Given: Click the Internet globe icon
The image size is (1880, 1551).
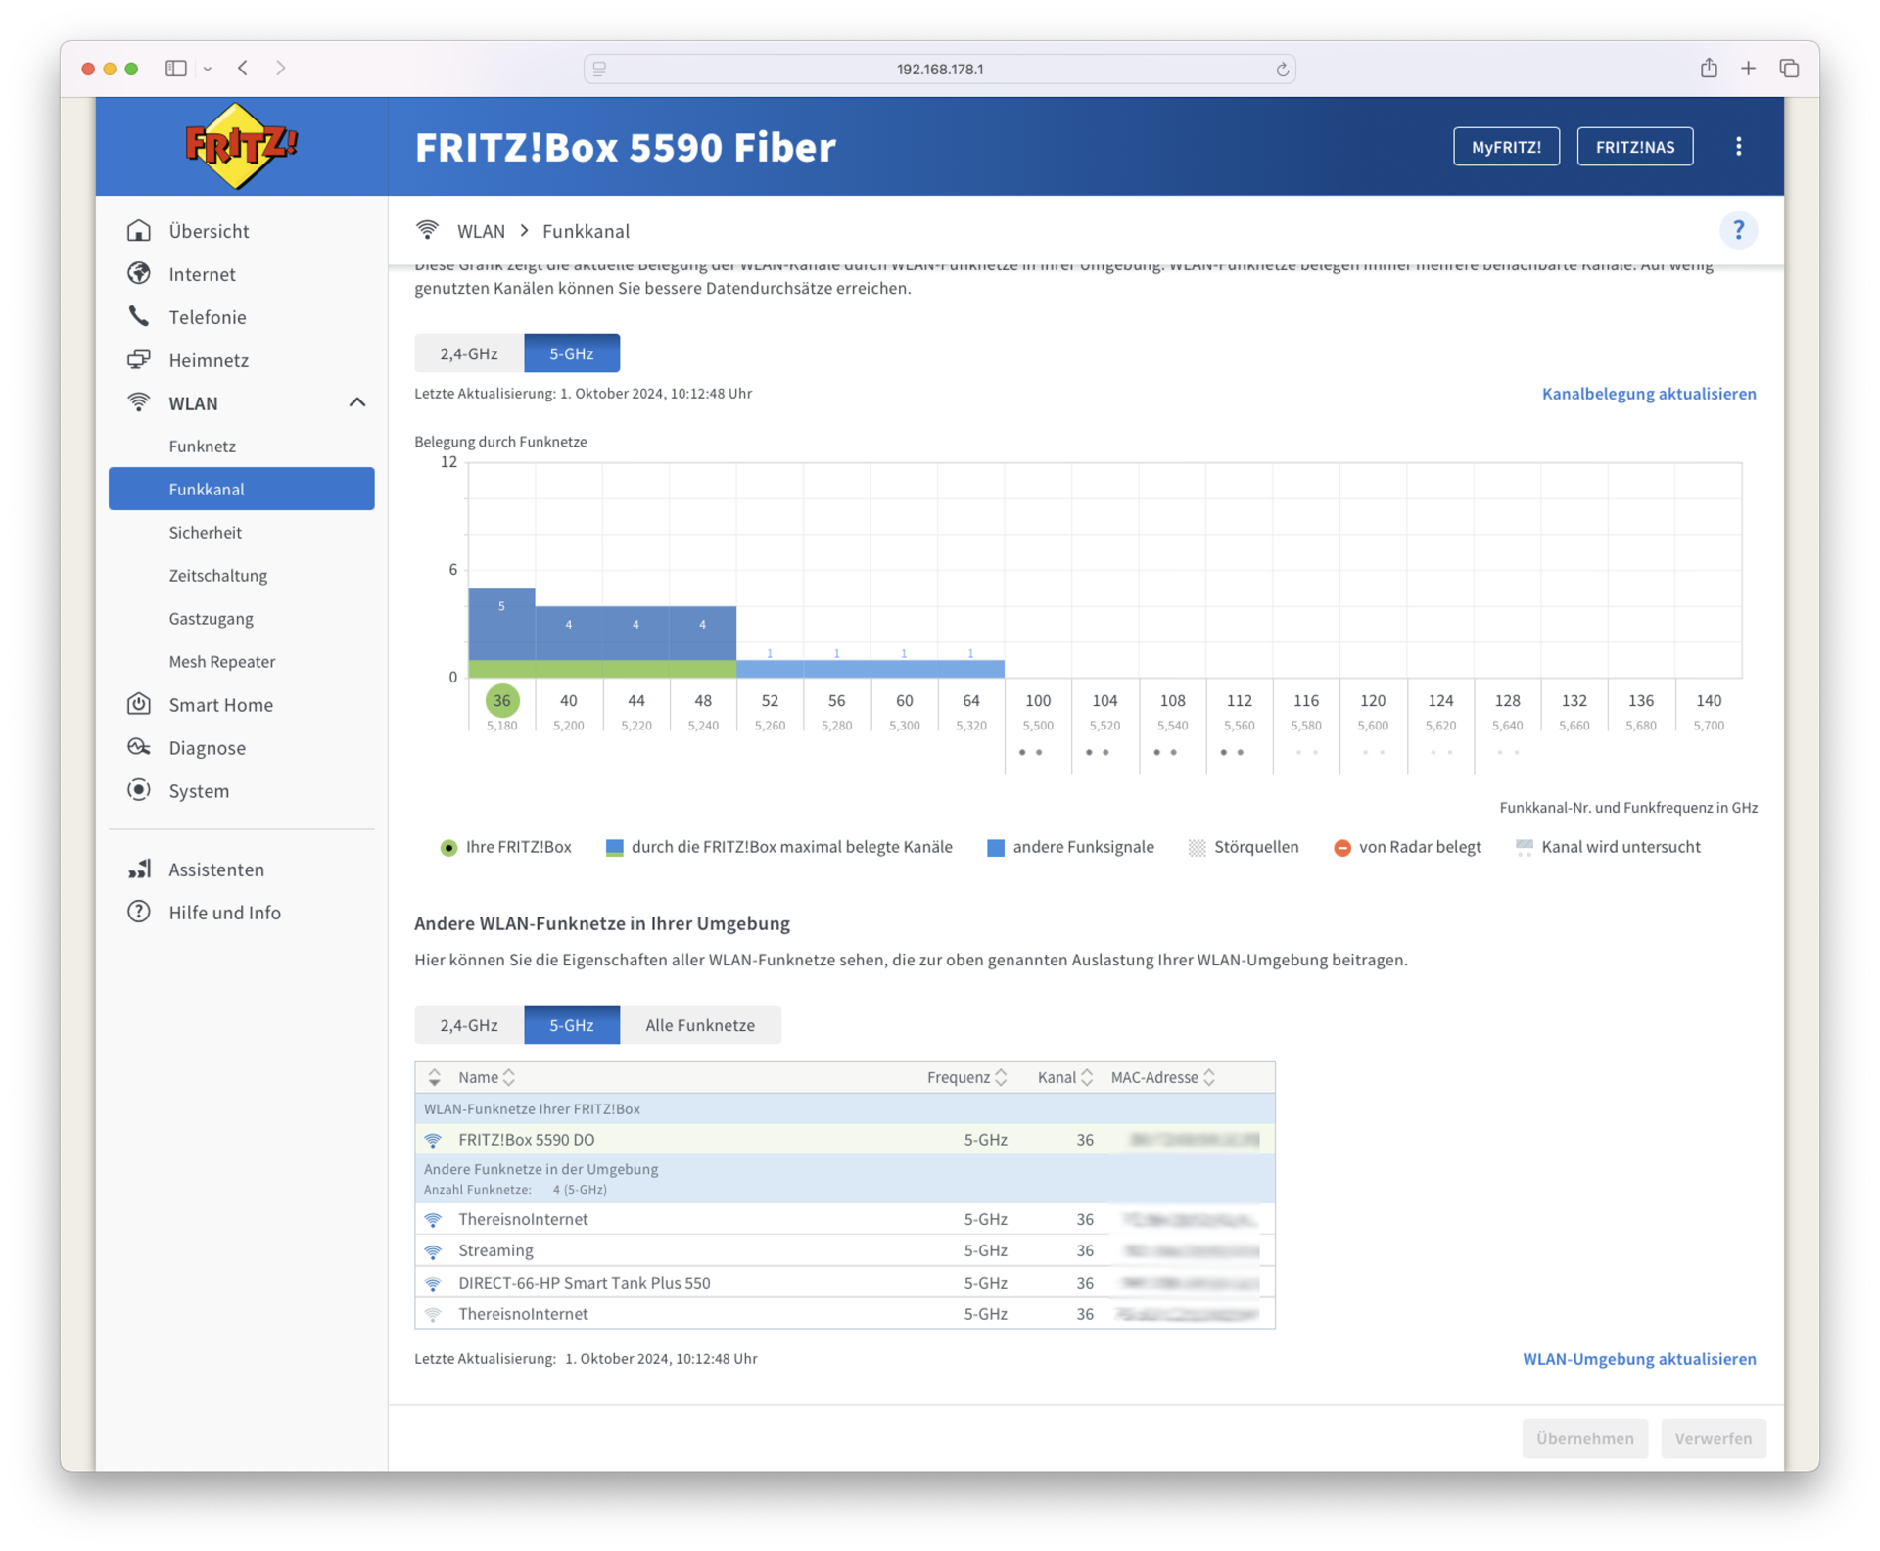Looking at the screenshot, I should [x=139, y=273].
